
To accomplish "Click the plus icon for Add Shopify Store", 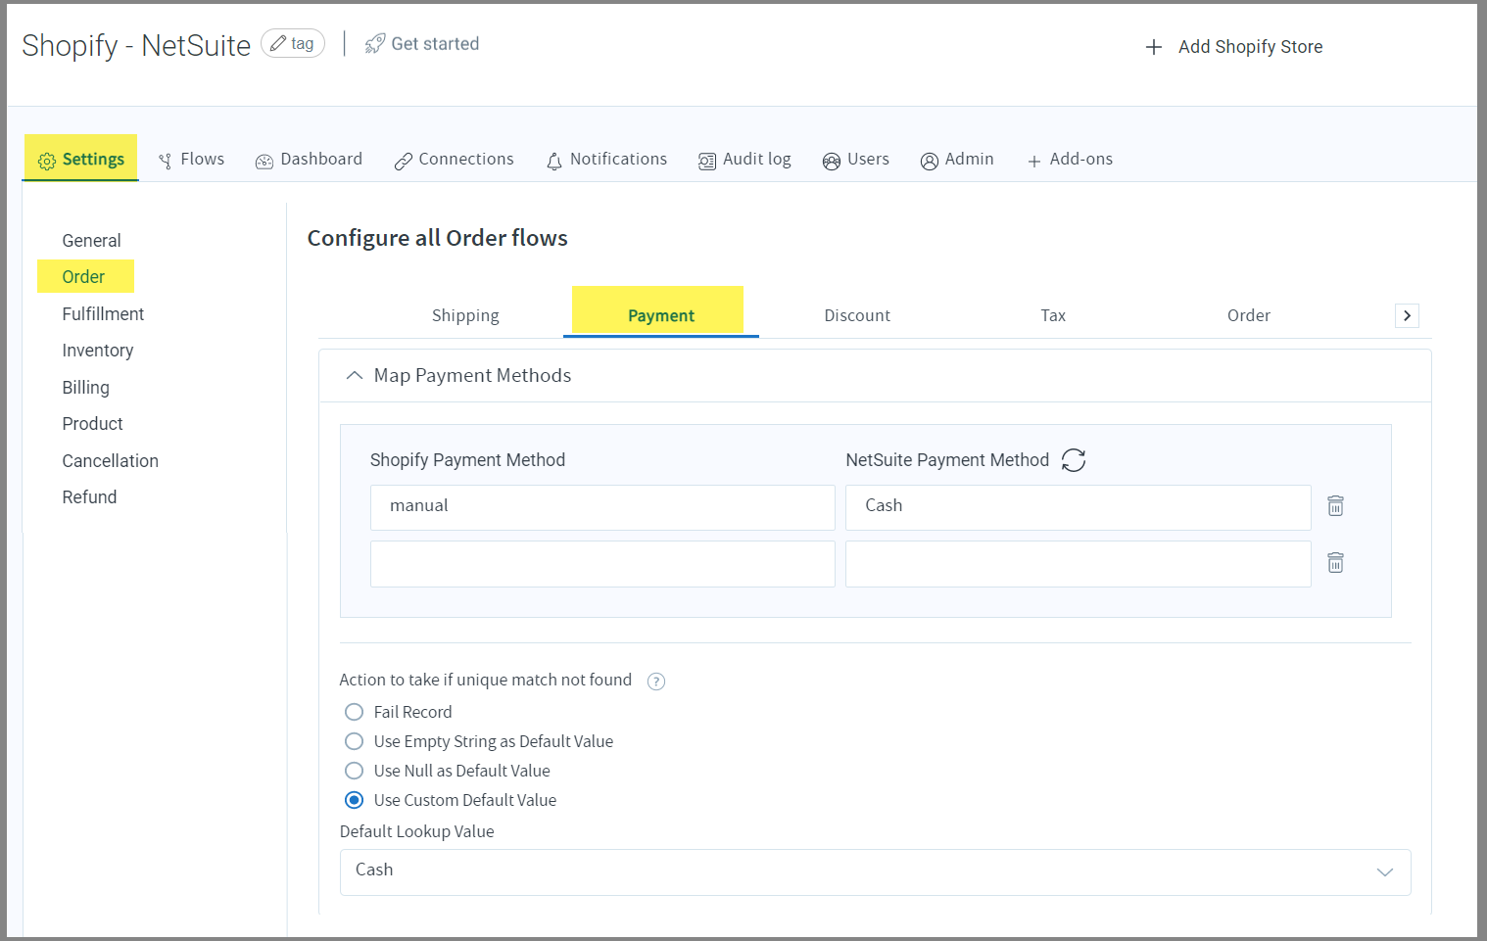I will (1154, 47).
